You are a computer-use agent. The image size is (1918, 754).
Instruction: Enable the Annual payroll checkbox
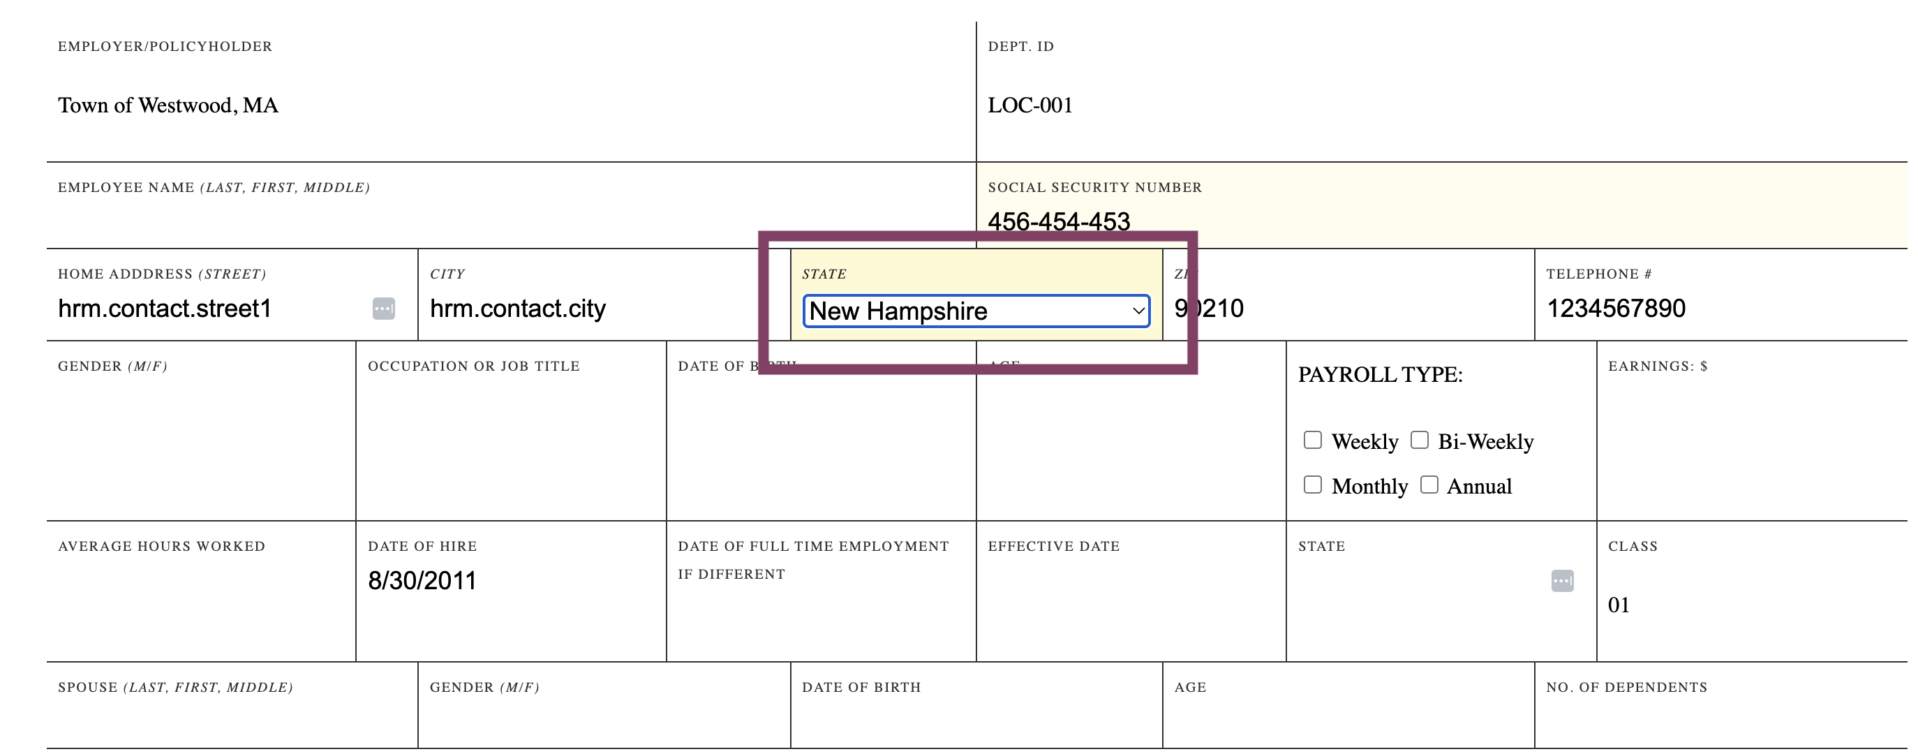[x=1428, y=485]
